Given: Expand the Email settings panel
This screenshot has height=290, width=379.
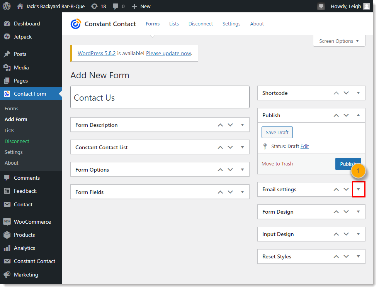Looking at the screenshot, I should coord(359,190).
